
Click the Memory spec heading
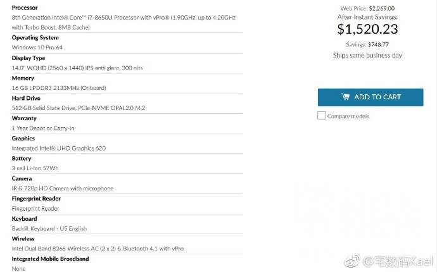coord(23,78)
